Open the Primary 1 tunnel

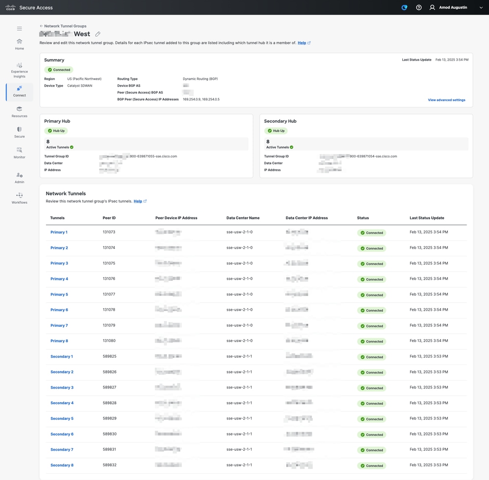point(59,232)
